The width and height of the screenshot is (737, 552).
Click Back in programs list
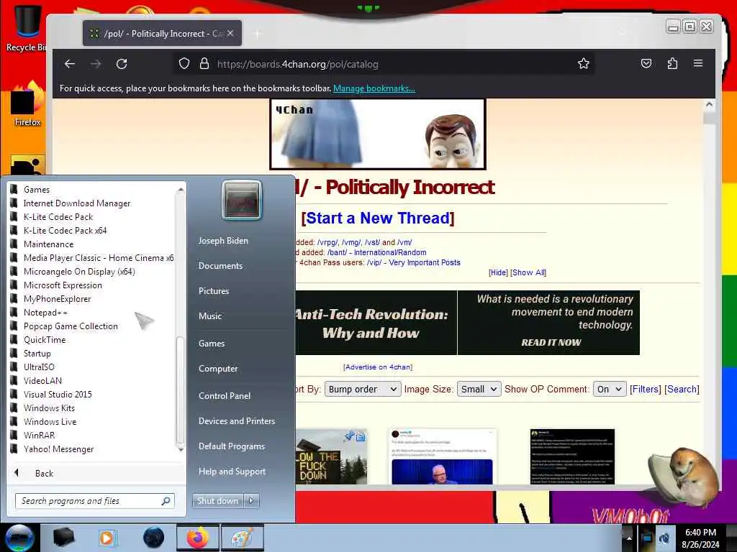click(44, 474)
